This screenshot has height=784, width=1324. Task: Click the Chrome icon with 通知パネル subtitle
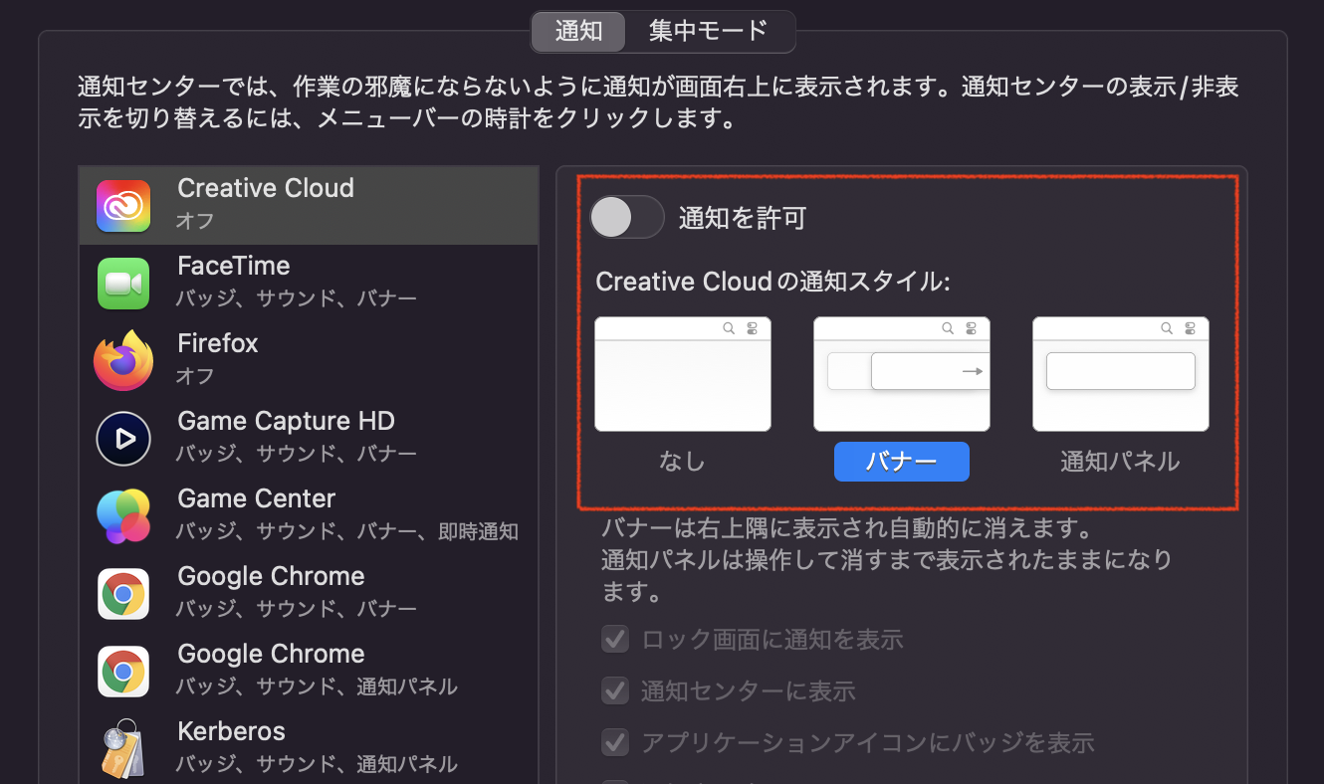tap(123, 672)
